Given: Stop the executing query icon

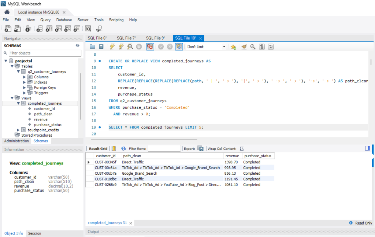Looking at the screenshot, I should [139, 47].
